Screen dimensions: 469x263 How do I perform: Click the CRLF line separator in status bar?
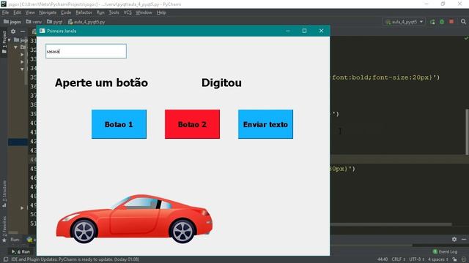(399, 259)
